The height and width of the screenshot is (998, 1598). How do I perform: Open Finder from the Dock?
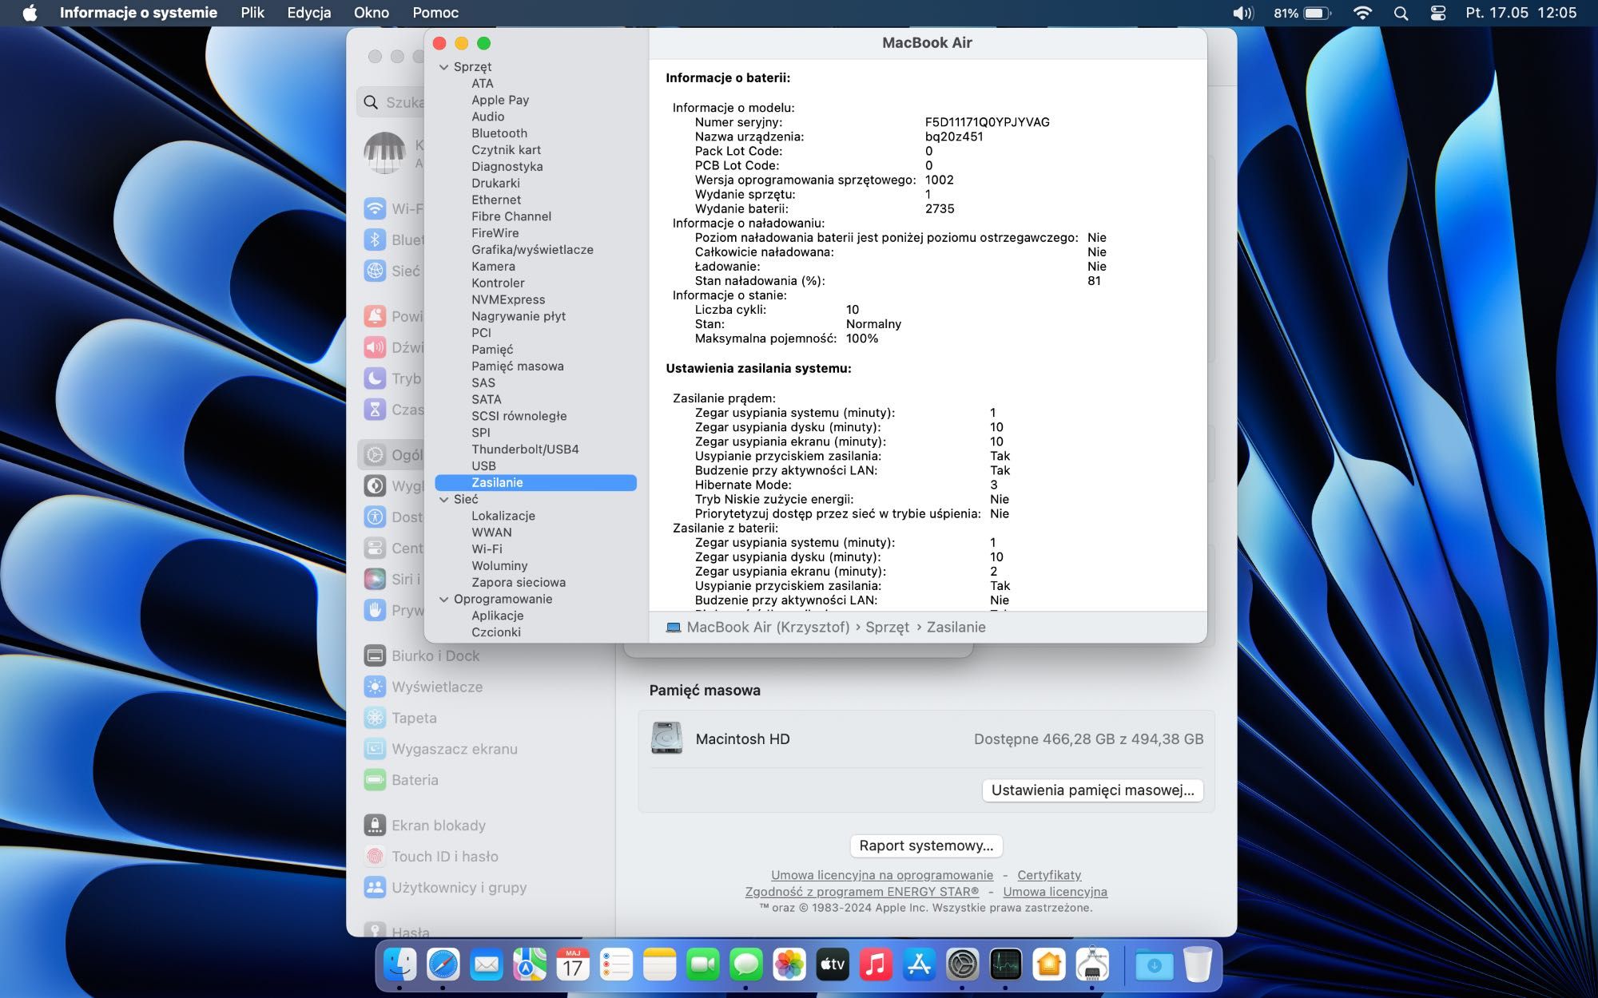pos(400,964)
